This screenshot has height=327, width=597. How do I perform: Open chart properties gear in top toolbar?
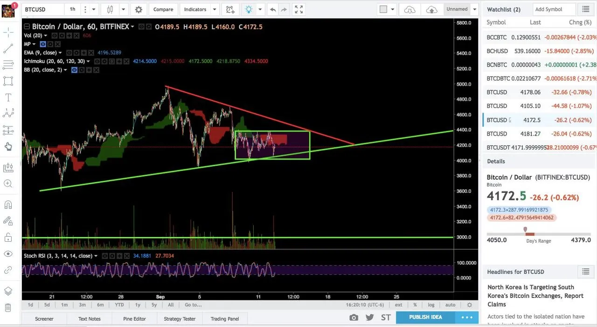pos(139,9)
